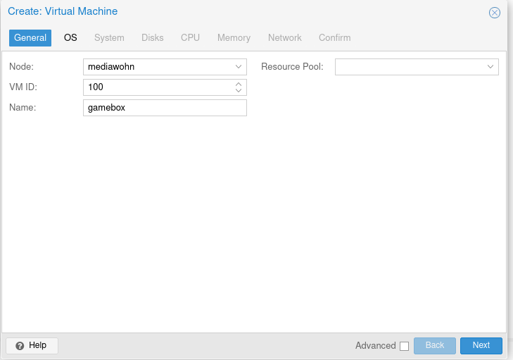Expand the Node dropdown arrow

point(239,67)
